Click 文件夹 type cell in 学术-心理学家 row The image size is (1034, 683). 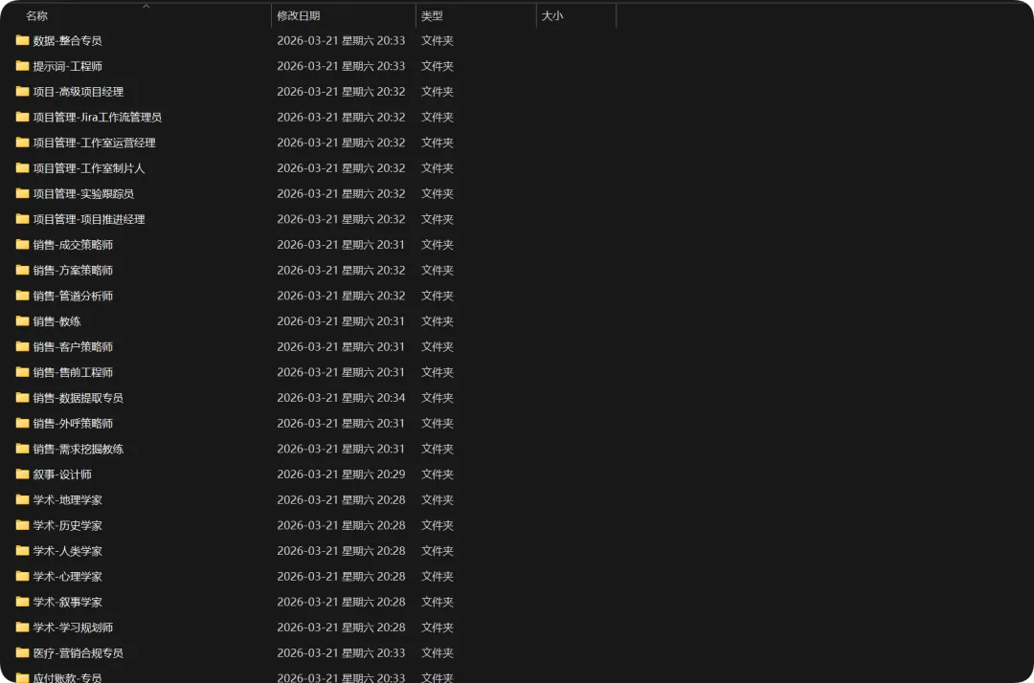(438, 576)
